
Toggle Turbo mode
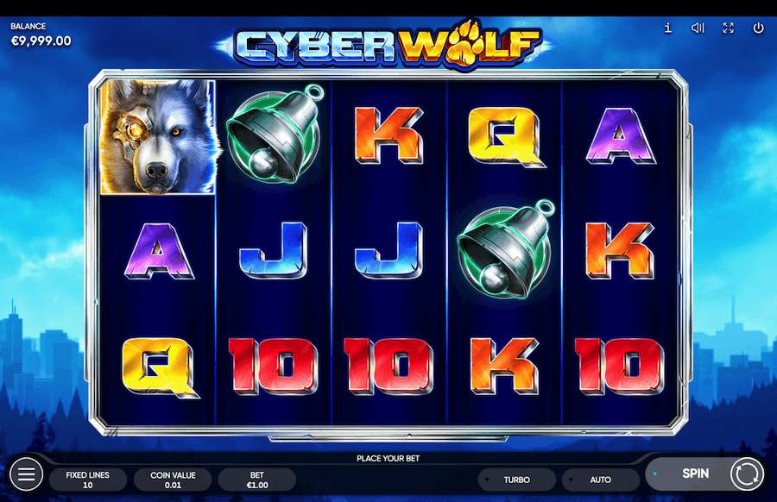point(517,480)
